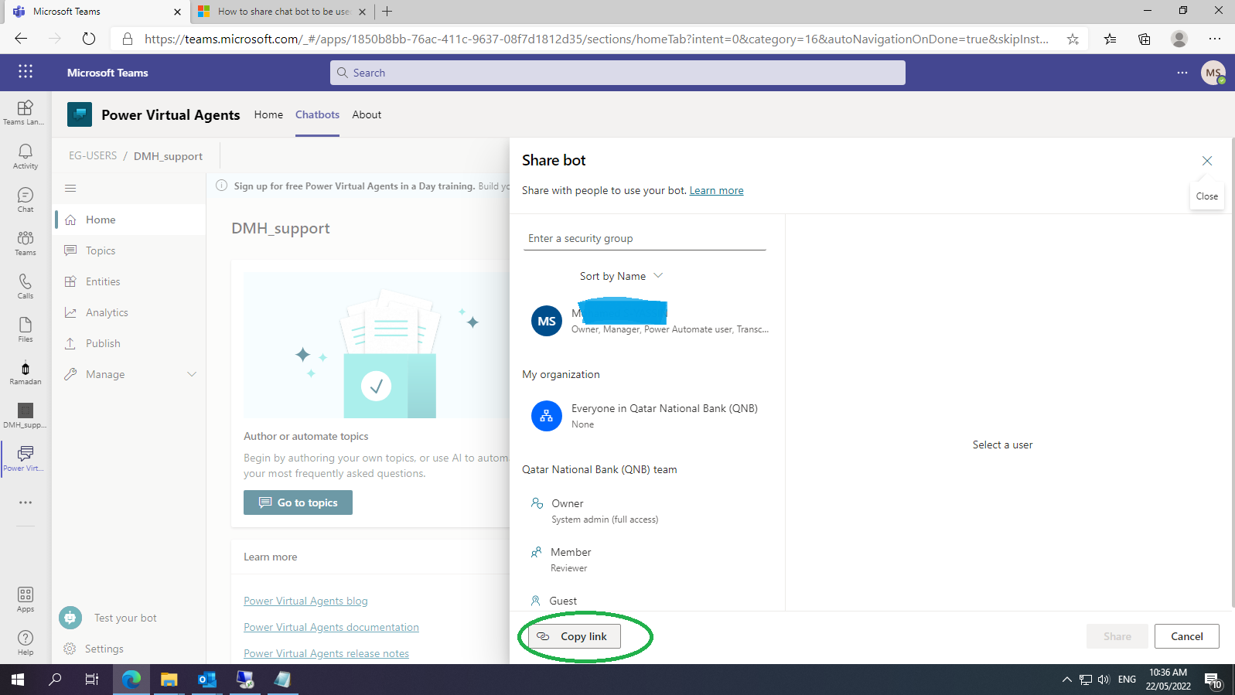Open Entities in bot navigation
The height and width of the screenshot is (695, 1235).
click(x=130, y=281)
